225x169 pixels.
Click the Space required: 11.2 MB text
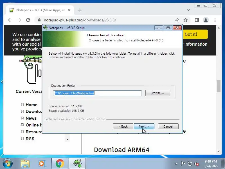coord(65,106)
